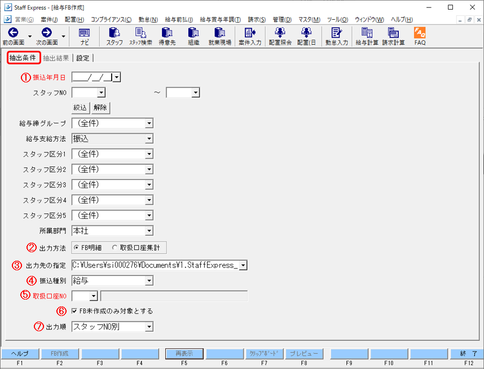Screen dimensions: 484x369
Task: Click the ヘルプ F1 button
Action: (20, 354)
